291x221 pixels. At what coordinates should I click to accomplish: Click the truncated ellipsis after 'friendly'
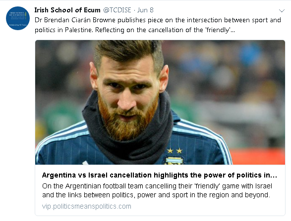pyautogui.click(x=233, y=31)
